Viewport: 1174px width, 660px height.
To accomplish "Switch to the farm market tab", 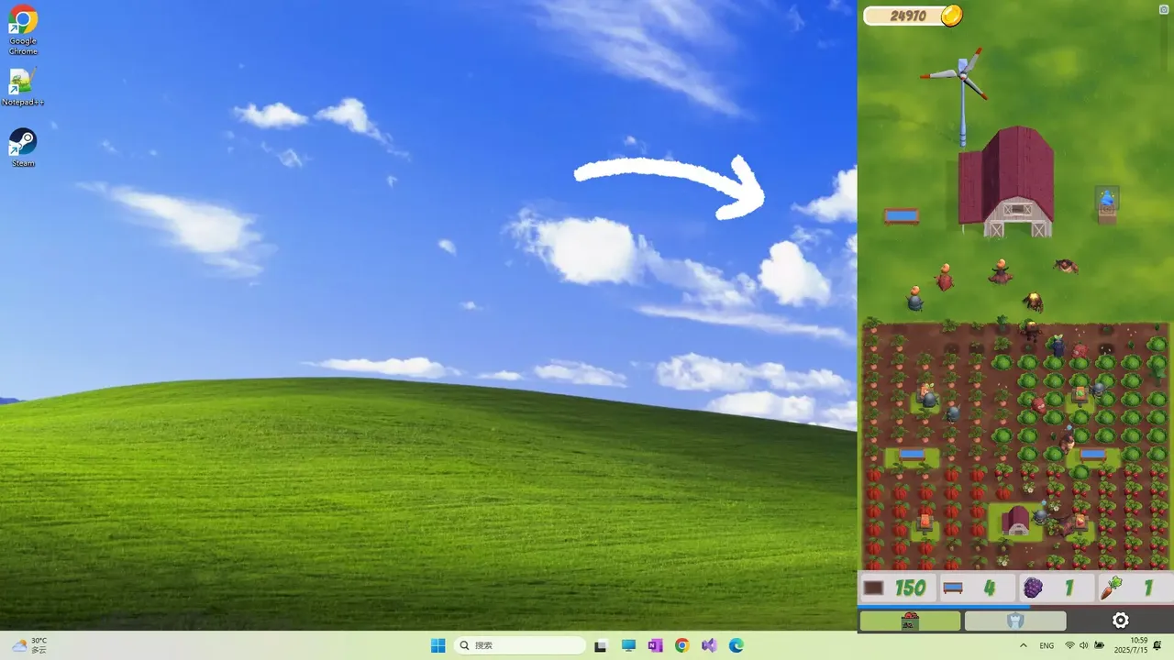I will click(x=910, y=621).
